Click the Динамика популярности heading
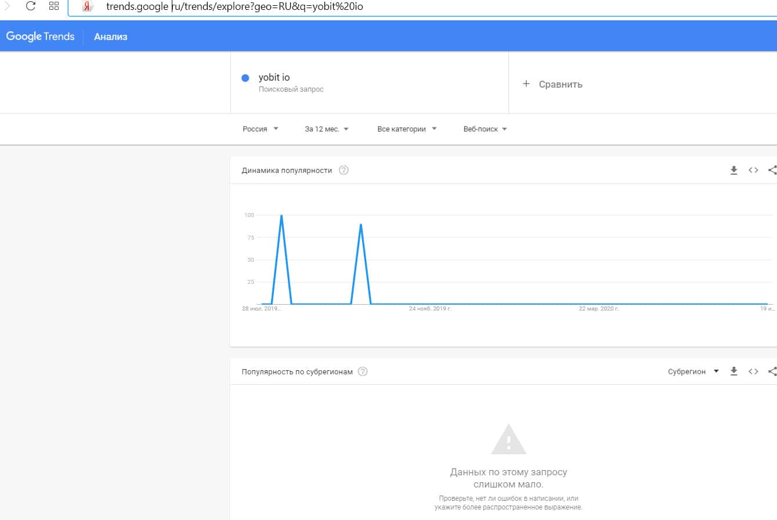The height and width of the screenshot is (520, 777). (x=287, y=170)
